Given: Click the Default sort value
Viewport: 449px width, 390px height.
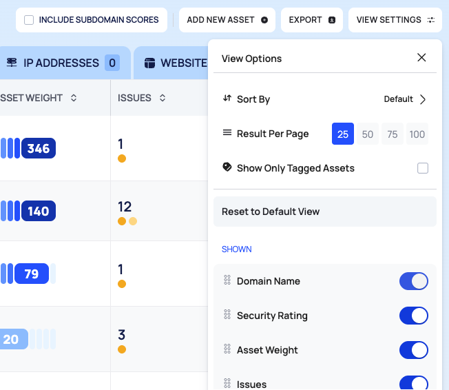Looking at the screenshot, I should click(398, 99).
